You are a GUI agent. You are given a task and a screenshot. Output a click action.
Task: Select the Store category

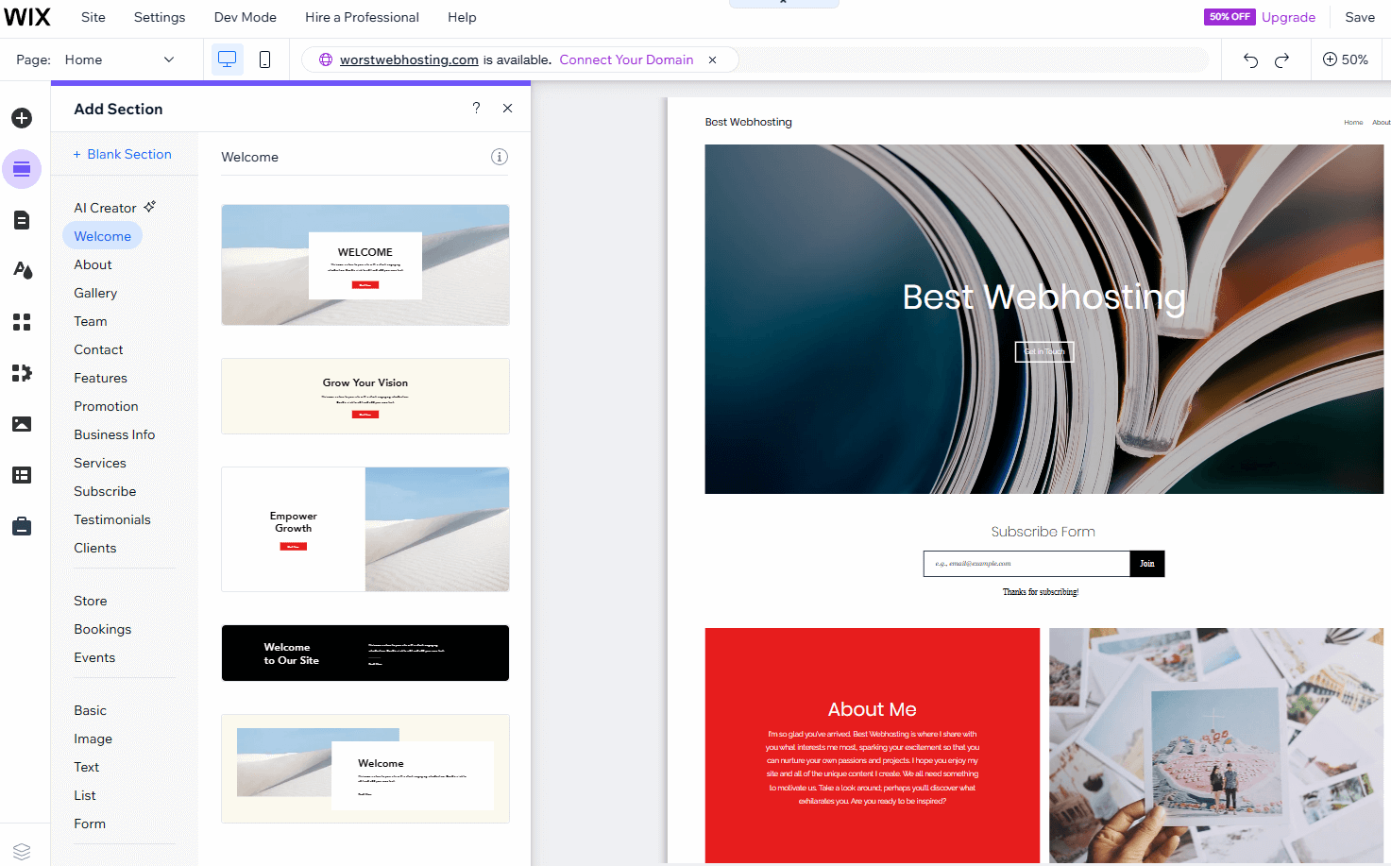point(91,601)
